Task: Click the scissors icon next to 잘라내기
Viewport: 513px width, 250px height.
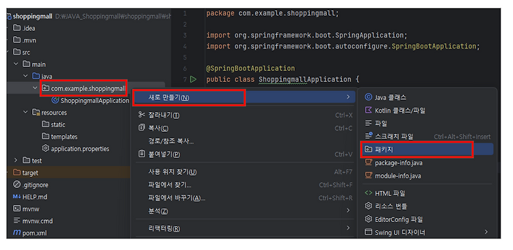Action: [142, 115]
